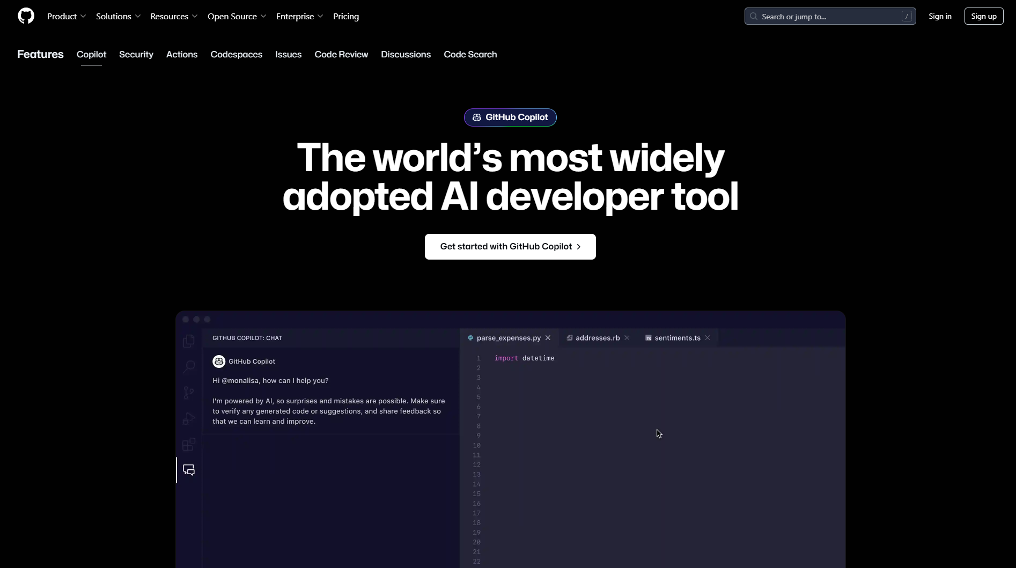Click the GitHub Copilot avatar in chat

point(219,362)
